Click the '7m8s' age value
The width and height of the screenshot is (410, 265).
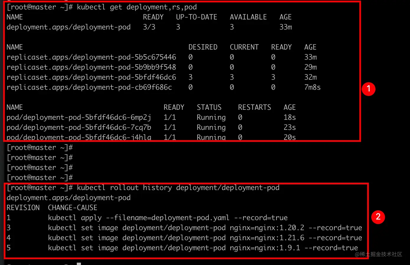(313, 87)
